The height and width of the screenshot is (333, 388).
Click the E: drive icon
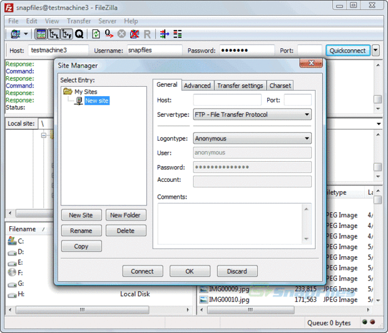pos(12,264)
